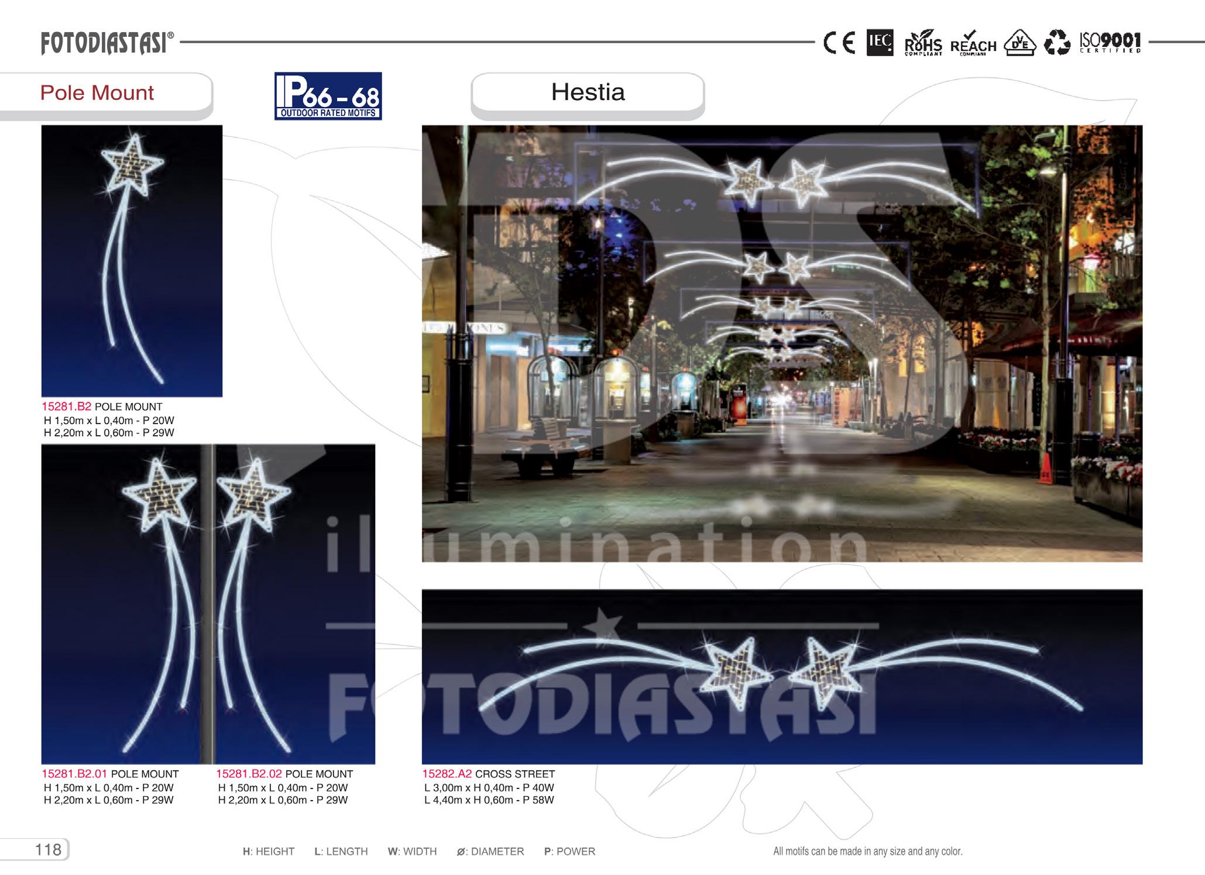Click the RoHS compliant logo
The width and height of the screenshot is (1205, 875).
(923, 44)
